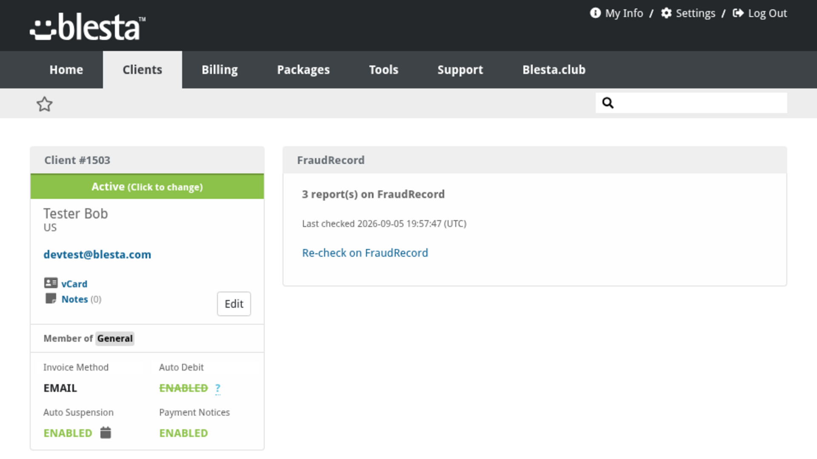
Task: Open the Home tab
Action: tap(66, 70)
